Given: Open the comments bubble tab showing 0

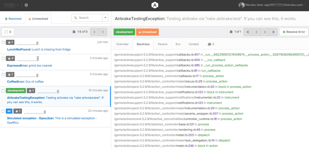Looking at the screenshot, I should (x=211, y=44).
